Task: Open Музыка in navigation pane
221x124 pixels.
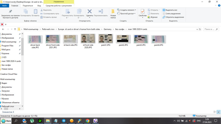Action: 5,99
